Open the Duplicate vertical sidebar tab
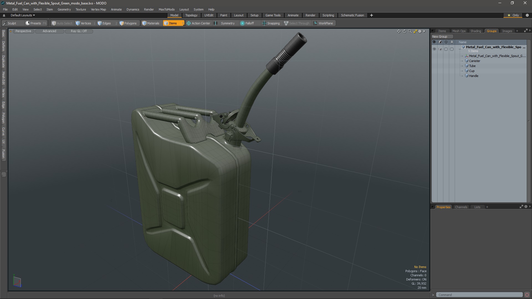 tap(3, 61)
